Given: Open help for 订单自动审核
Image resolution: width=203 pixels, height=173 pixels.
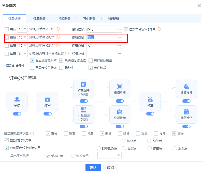Looking at the screenshot, I should coord(58,29).
